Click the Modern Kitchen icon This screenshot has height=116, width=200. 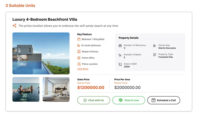(x=79, y=52)
